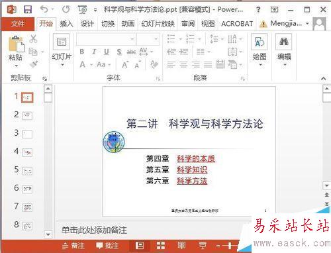This screenshot has width=331, height=253.
Task: Insert a new slide via 幻灯片 icon
Action: pyautogui.click(x=62, y=42)
